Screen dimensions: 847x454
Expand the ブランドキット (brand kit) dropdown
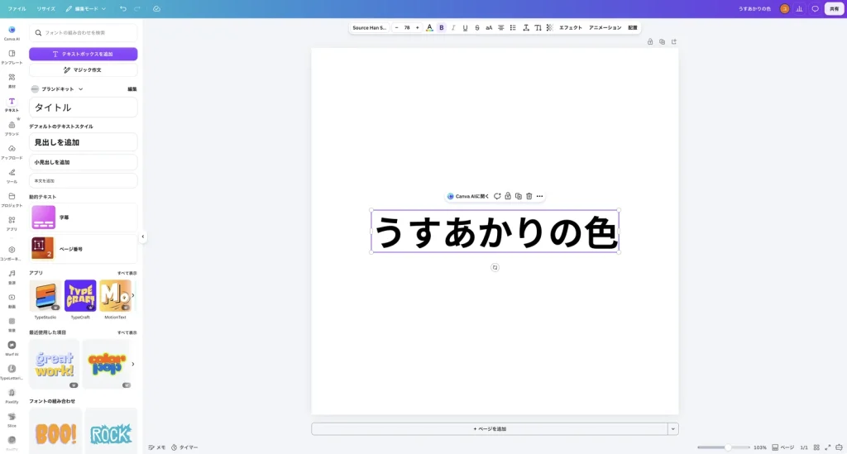click(x=57, y=89)
